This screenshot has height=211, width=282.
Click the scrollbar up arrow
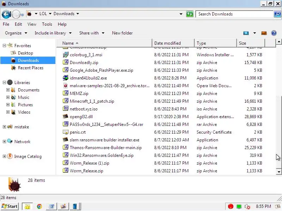[x=279, y=42]
